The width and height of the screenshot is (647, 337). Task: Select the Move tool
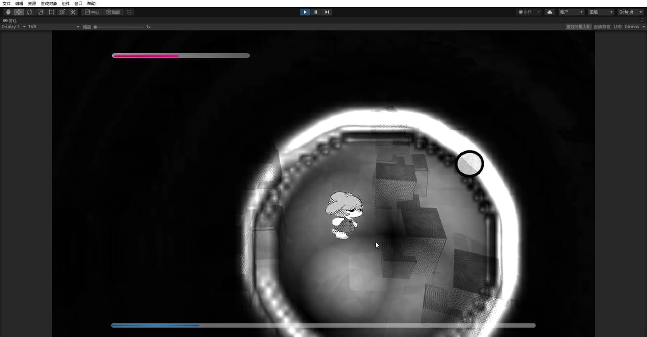point(19,12)
